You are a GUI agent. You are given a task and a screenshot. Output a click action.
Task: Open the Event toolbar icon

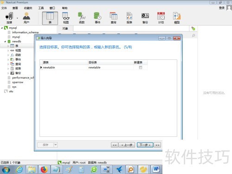click(x=97, y=18)
